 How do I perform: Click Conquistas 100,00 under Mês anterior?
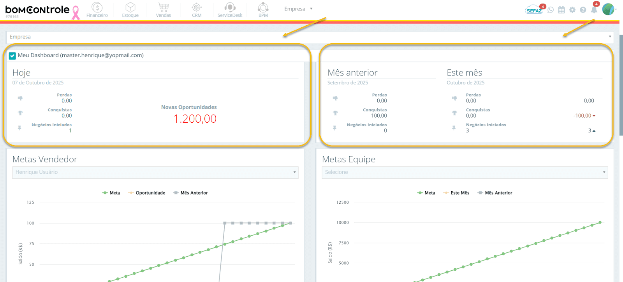click(379, 116)
